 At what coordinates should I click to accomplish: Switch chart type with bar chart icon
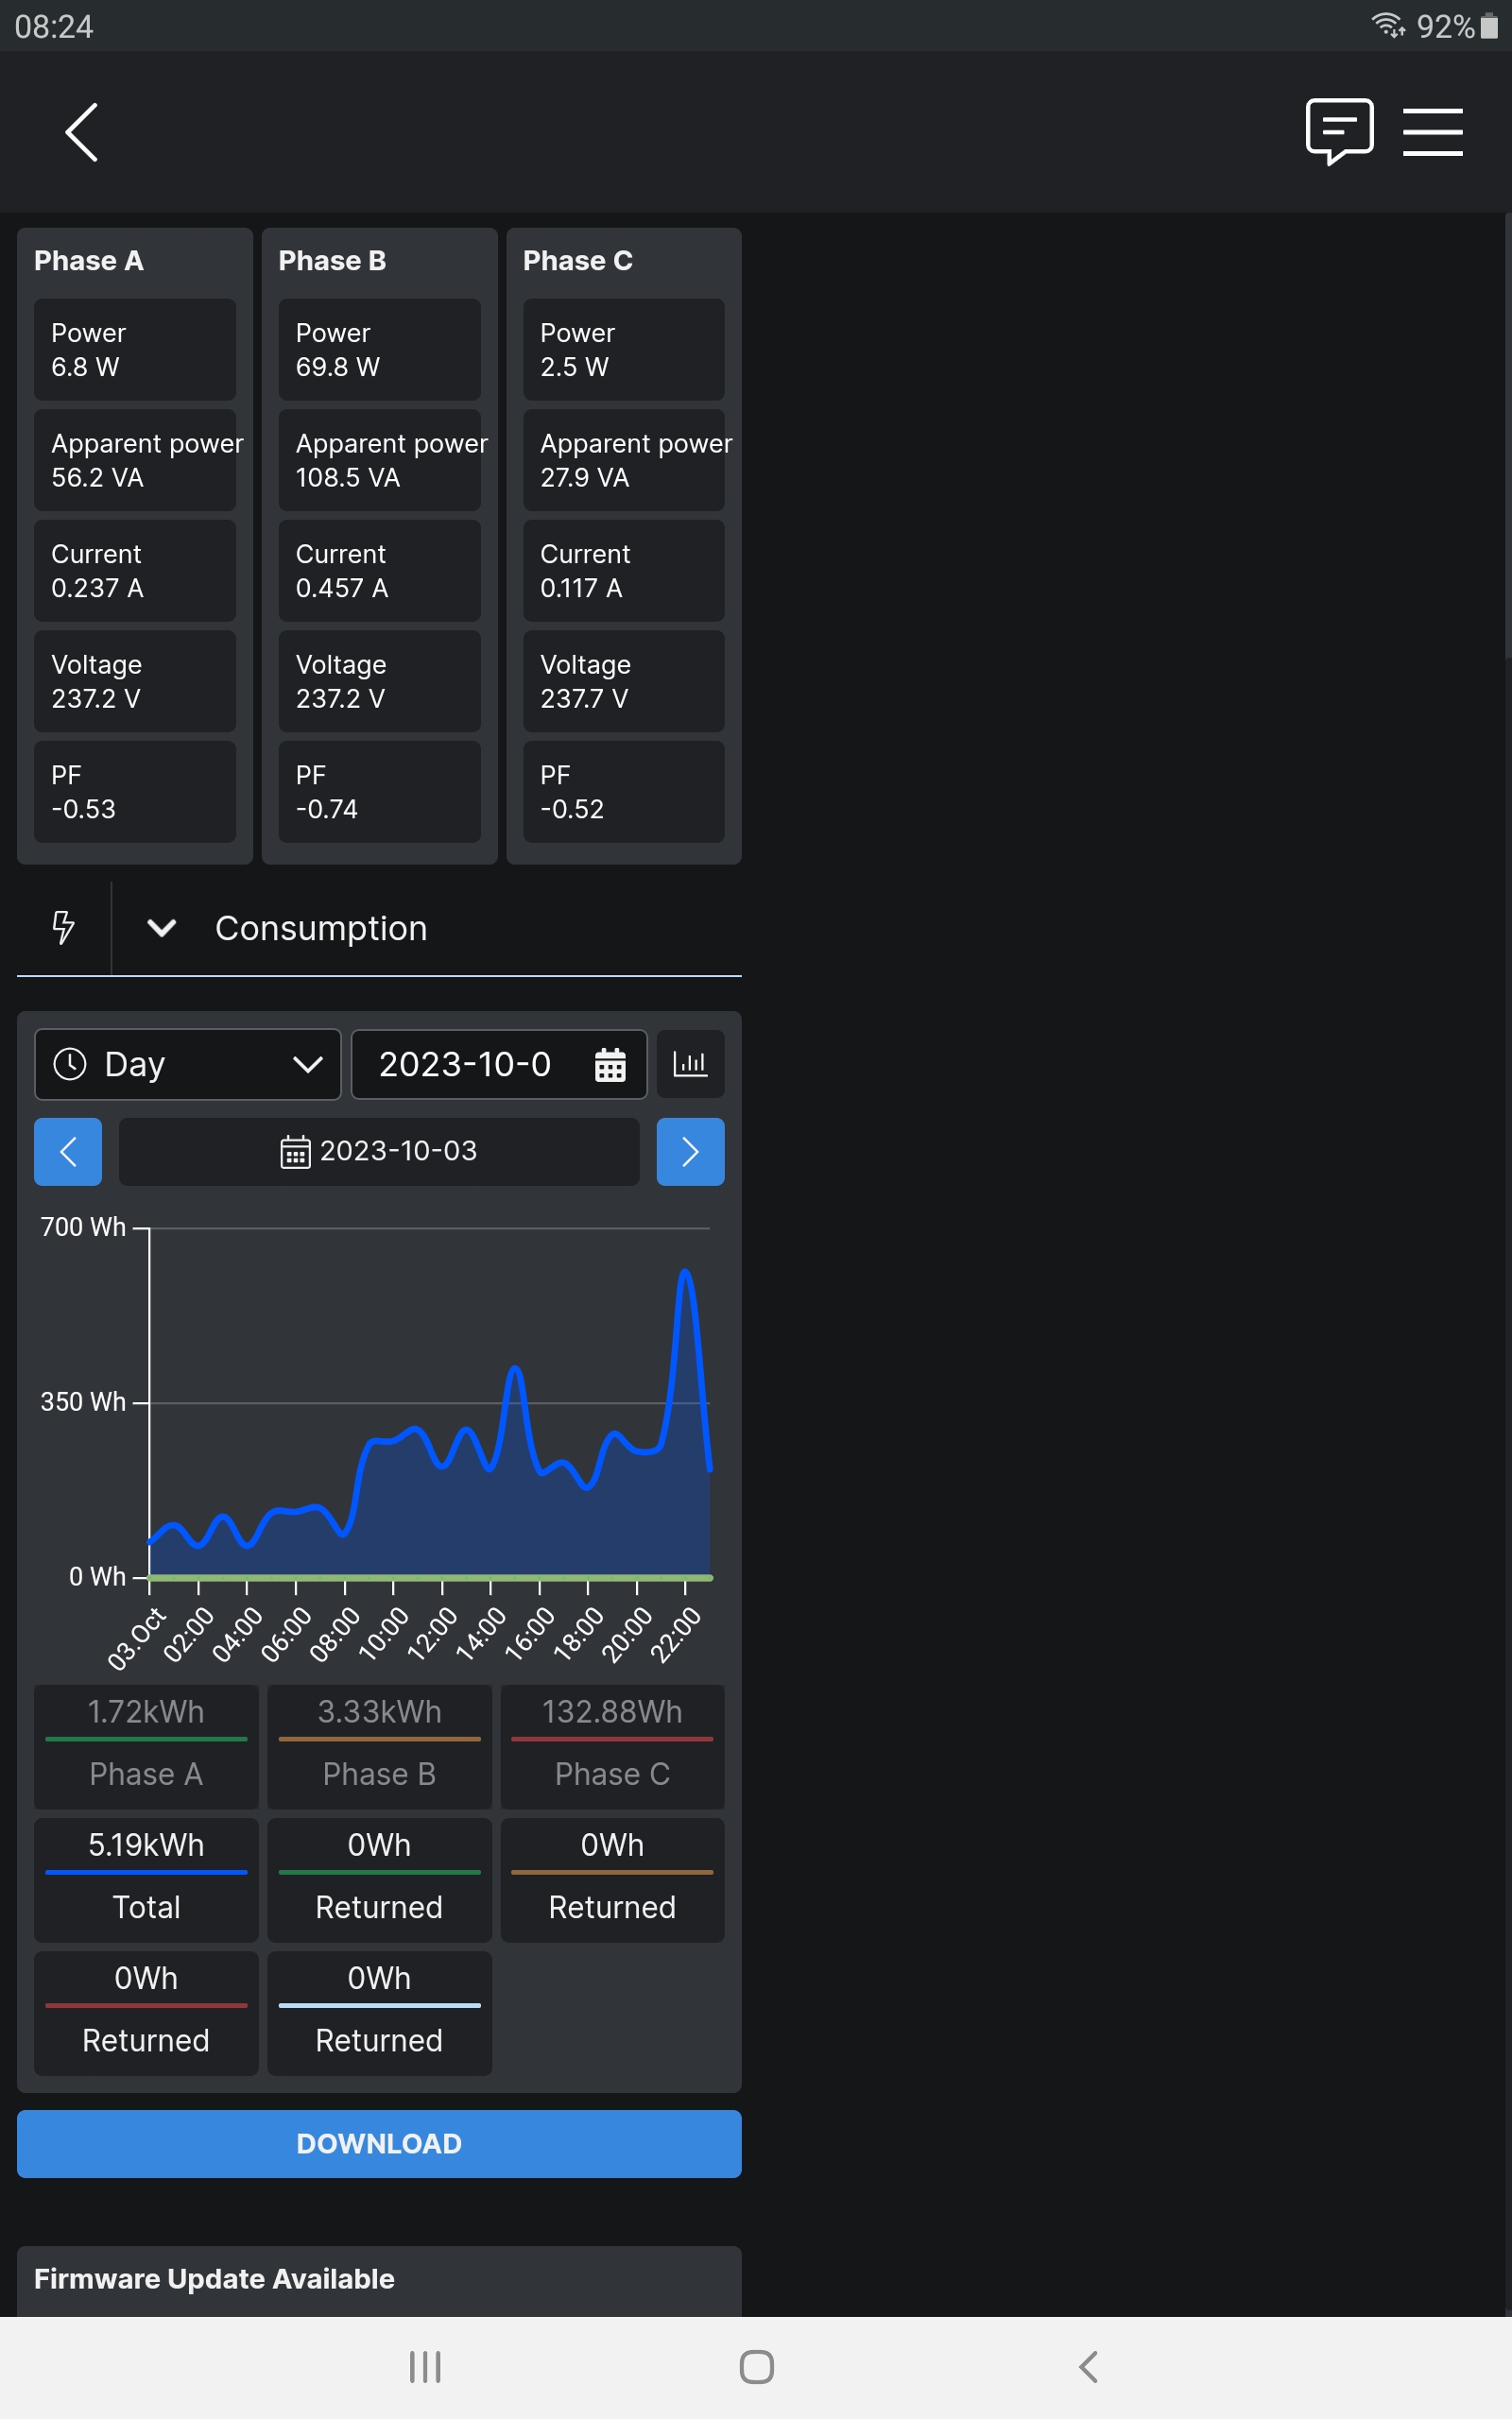coord(690,1065)
